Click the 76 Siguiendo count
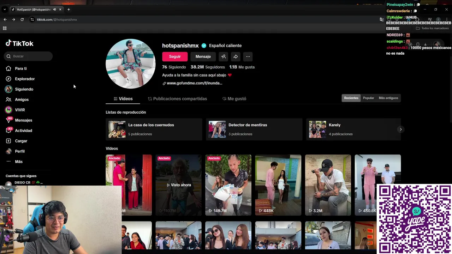This screenshot has width=452, height=254. [174, 67]
